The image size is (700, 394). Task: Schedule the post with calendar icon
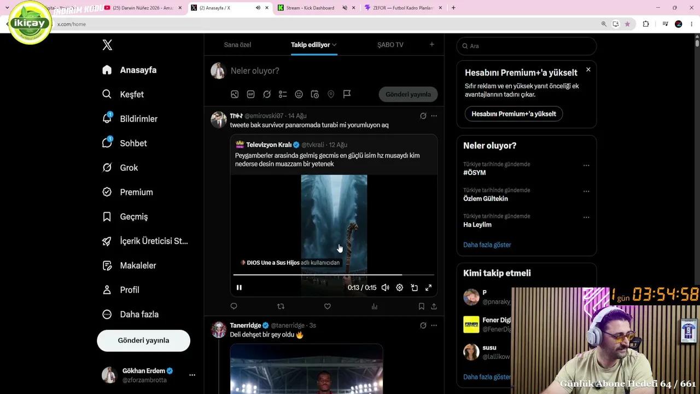(x=315, y=94)
